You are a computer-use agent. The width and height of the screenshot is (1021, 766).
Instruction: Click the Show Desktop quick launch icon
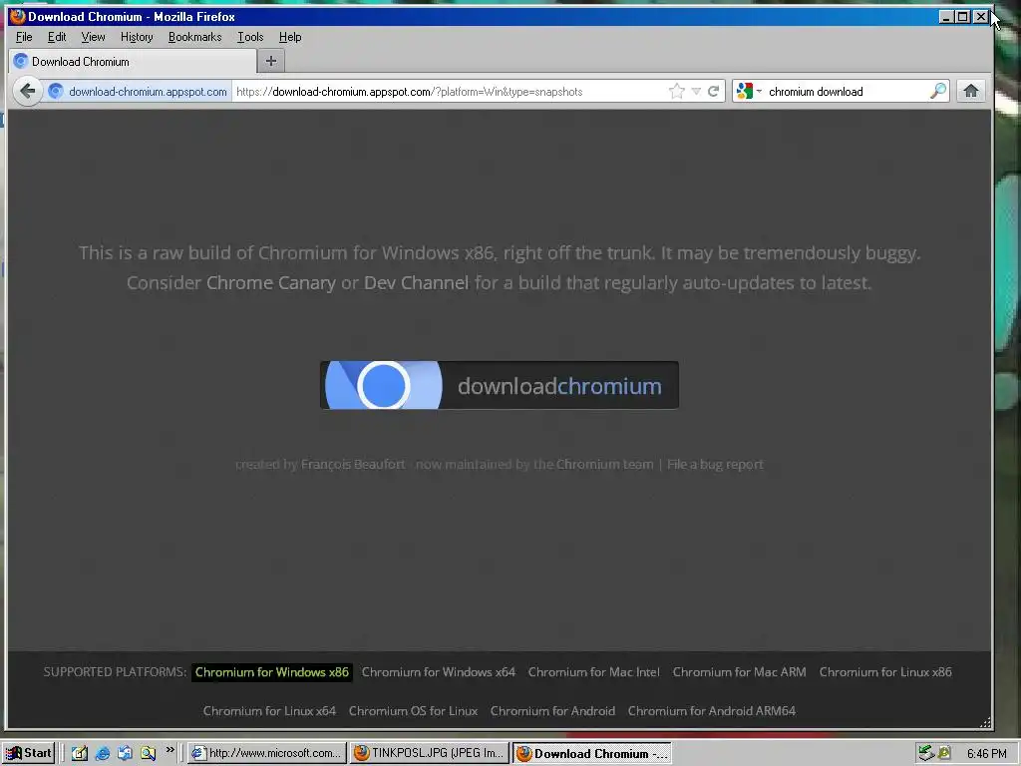click(80, 754)
